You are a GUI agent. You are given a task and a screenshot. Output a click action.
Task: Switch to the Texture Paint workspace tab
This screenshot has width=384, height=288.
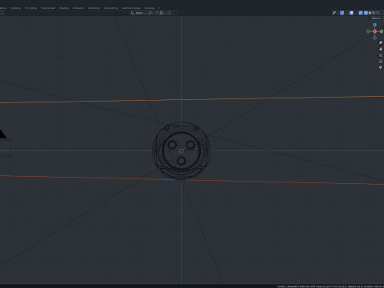pyautogui.click(x=48, y=8)
